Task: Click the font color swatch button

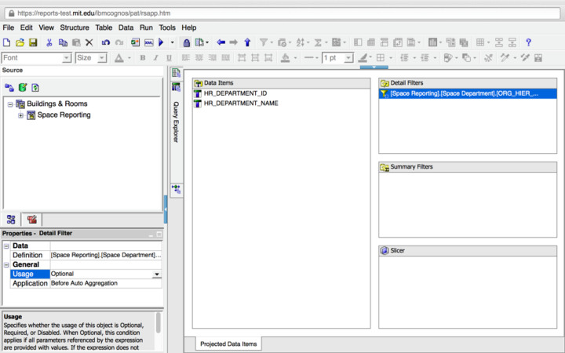Action: coord(118,58)
